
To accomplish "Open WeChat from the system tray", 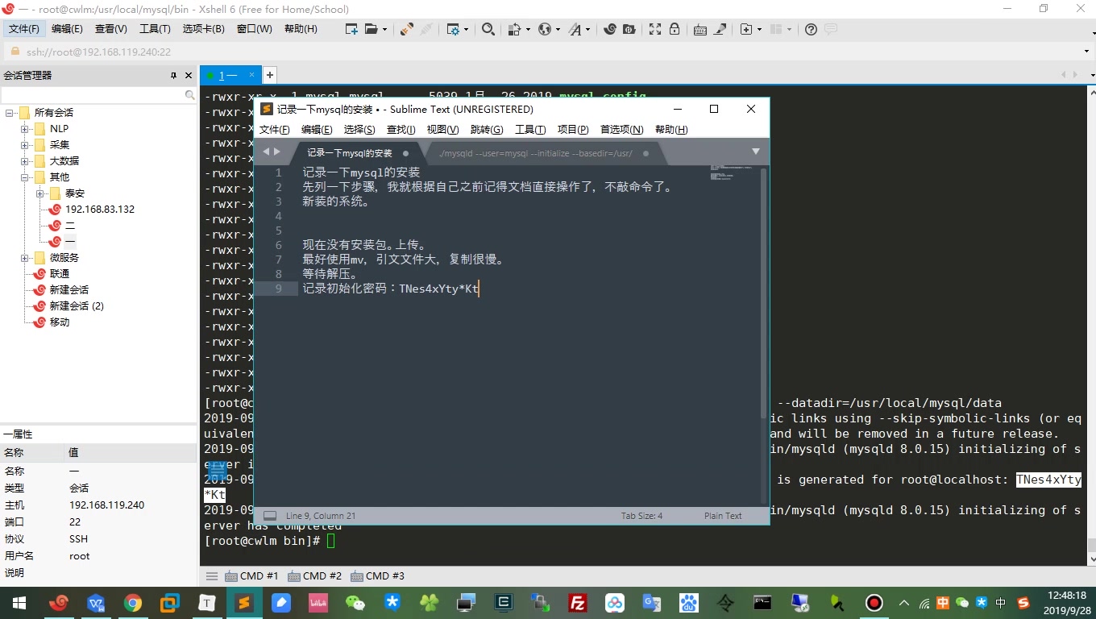I will (x=961, y=603).
